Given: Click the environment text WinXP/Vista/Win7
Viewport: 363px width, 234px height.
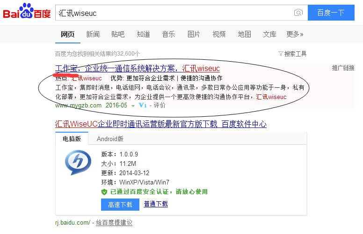Looking at the screenshot, I should (144, 182).
